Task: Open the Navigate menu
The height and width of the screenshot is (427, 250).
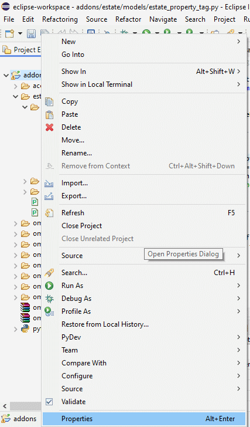Action: (x=163, y=19)
